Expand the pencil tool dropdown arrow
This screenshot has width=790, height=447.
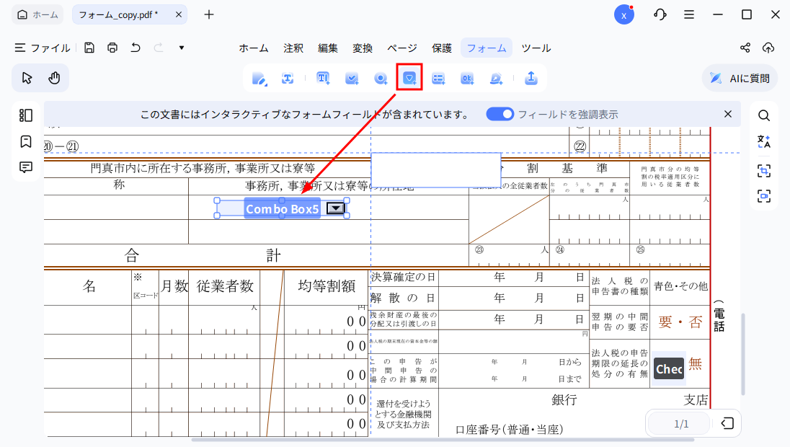(x=267, y=84)
